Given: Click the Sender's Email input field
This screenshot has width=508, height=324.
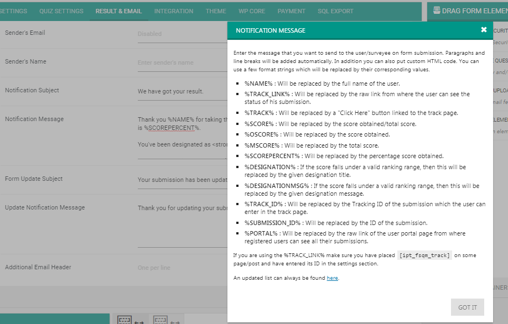Looking at the screenshot, I should (183, 34).
